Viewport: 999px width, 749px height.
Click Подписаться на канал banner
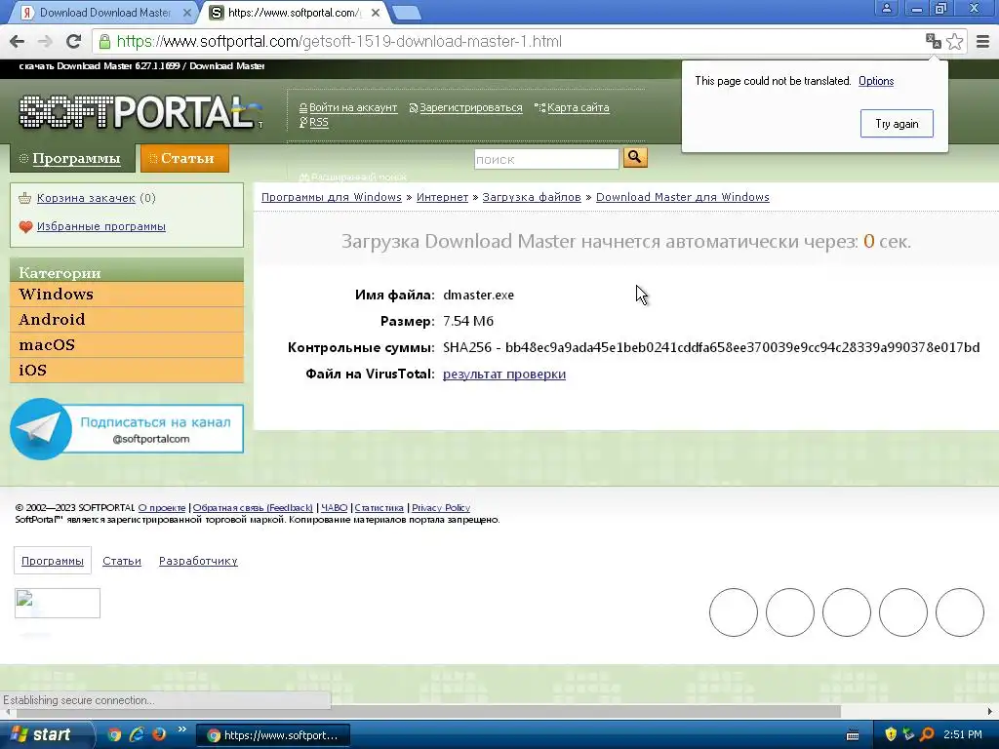coord(127,429)
